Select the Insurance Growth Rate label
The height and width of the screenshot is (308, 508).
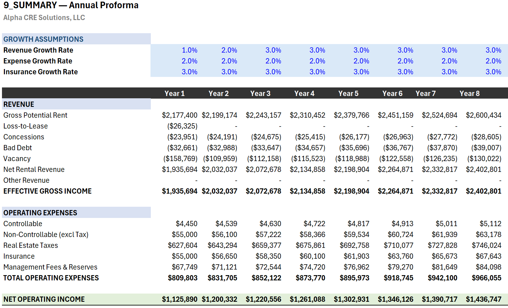tap(40, 72)
